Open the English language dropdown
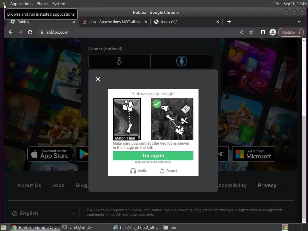Image resolution: width=308 pixels, height=231 pixels. 44,214
